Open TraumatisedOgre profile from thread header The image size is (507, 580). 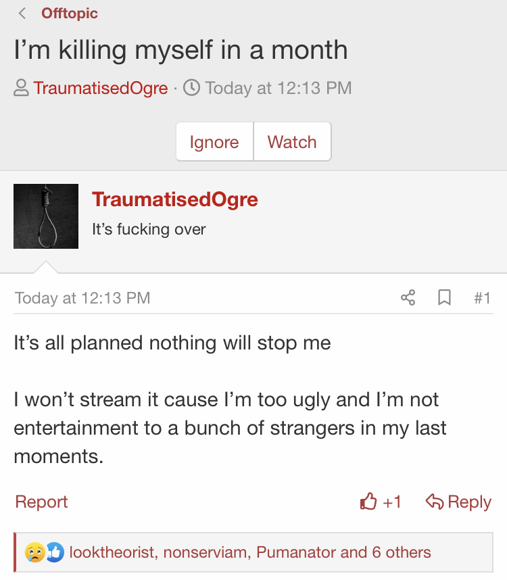(101, 88)
